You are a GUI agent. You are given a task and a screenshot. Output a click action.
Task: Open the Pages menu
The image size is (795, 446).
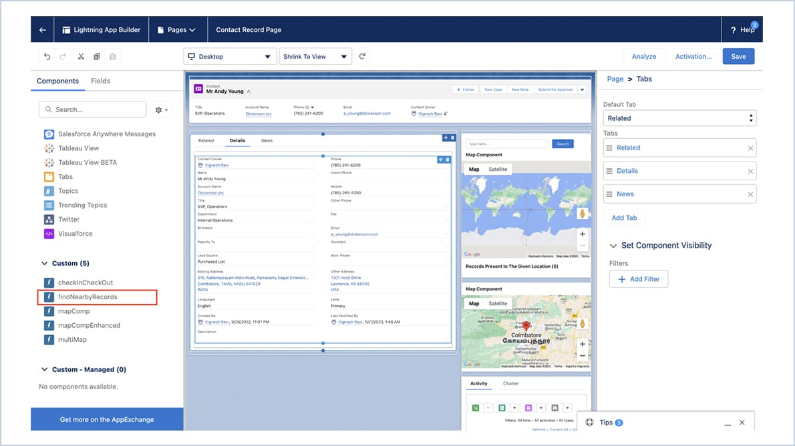(x=178, y=29)
